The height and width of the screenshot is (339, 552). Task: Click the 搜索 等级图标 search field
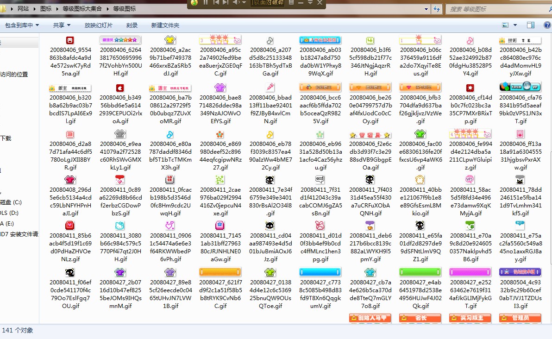(x=491, y=9)
